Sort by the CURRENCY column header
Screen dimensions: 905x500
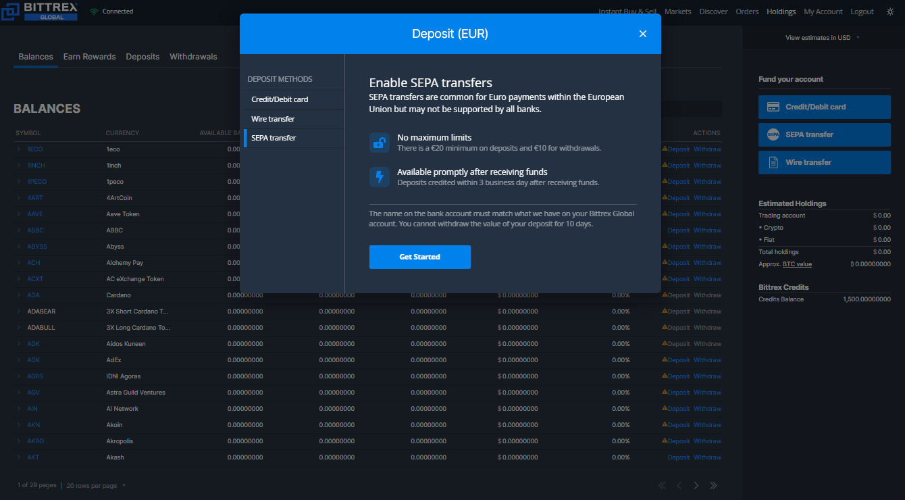[x=122, y=133]
